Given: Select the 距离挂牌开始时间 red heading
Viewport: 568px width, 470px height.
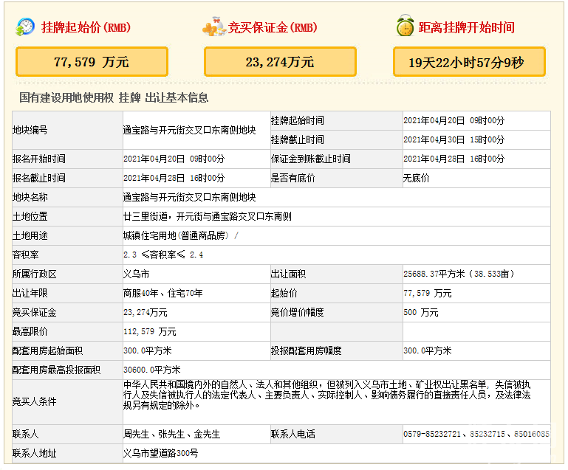Looking at the screenshot, I should pyautogui.click(x=466, y=28).
